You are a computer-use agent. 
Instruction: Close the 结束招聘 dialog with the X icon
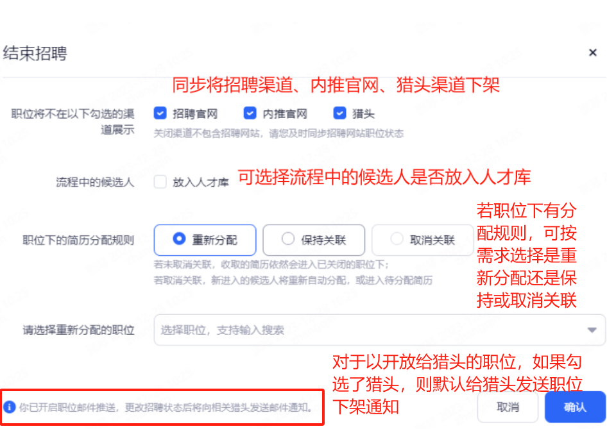tap(592, 53)
